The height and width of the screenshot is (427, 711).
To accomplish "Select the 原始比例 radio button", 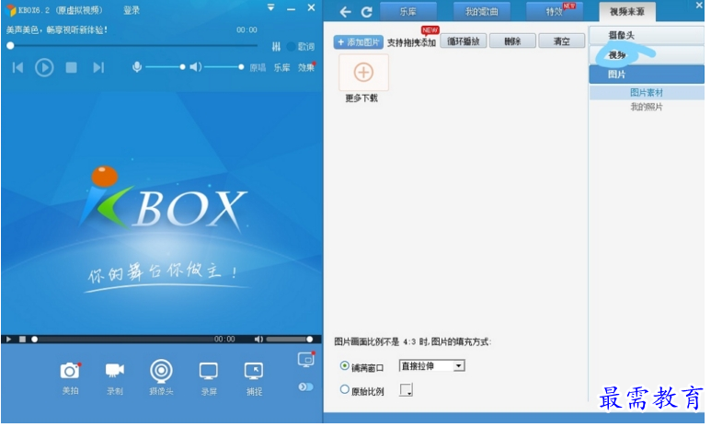I will click(x=345, y=389).
